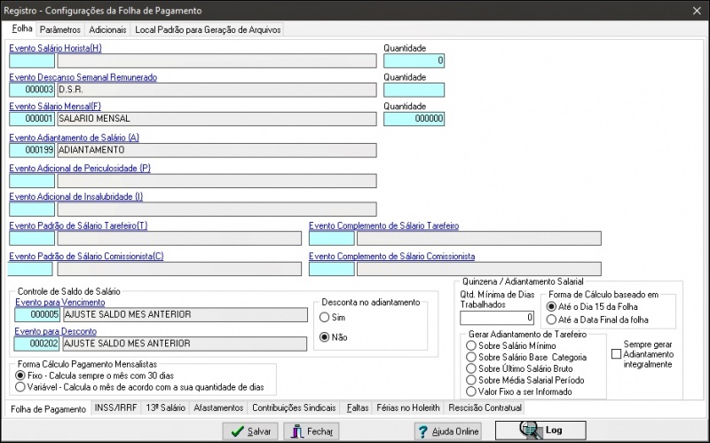Close the Registro configuration window

(697, 11)
